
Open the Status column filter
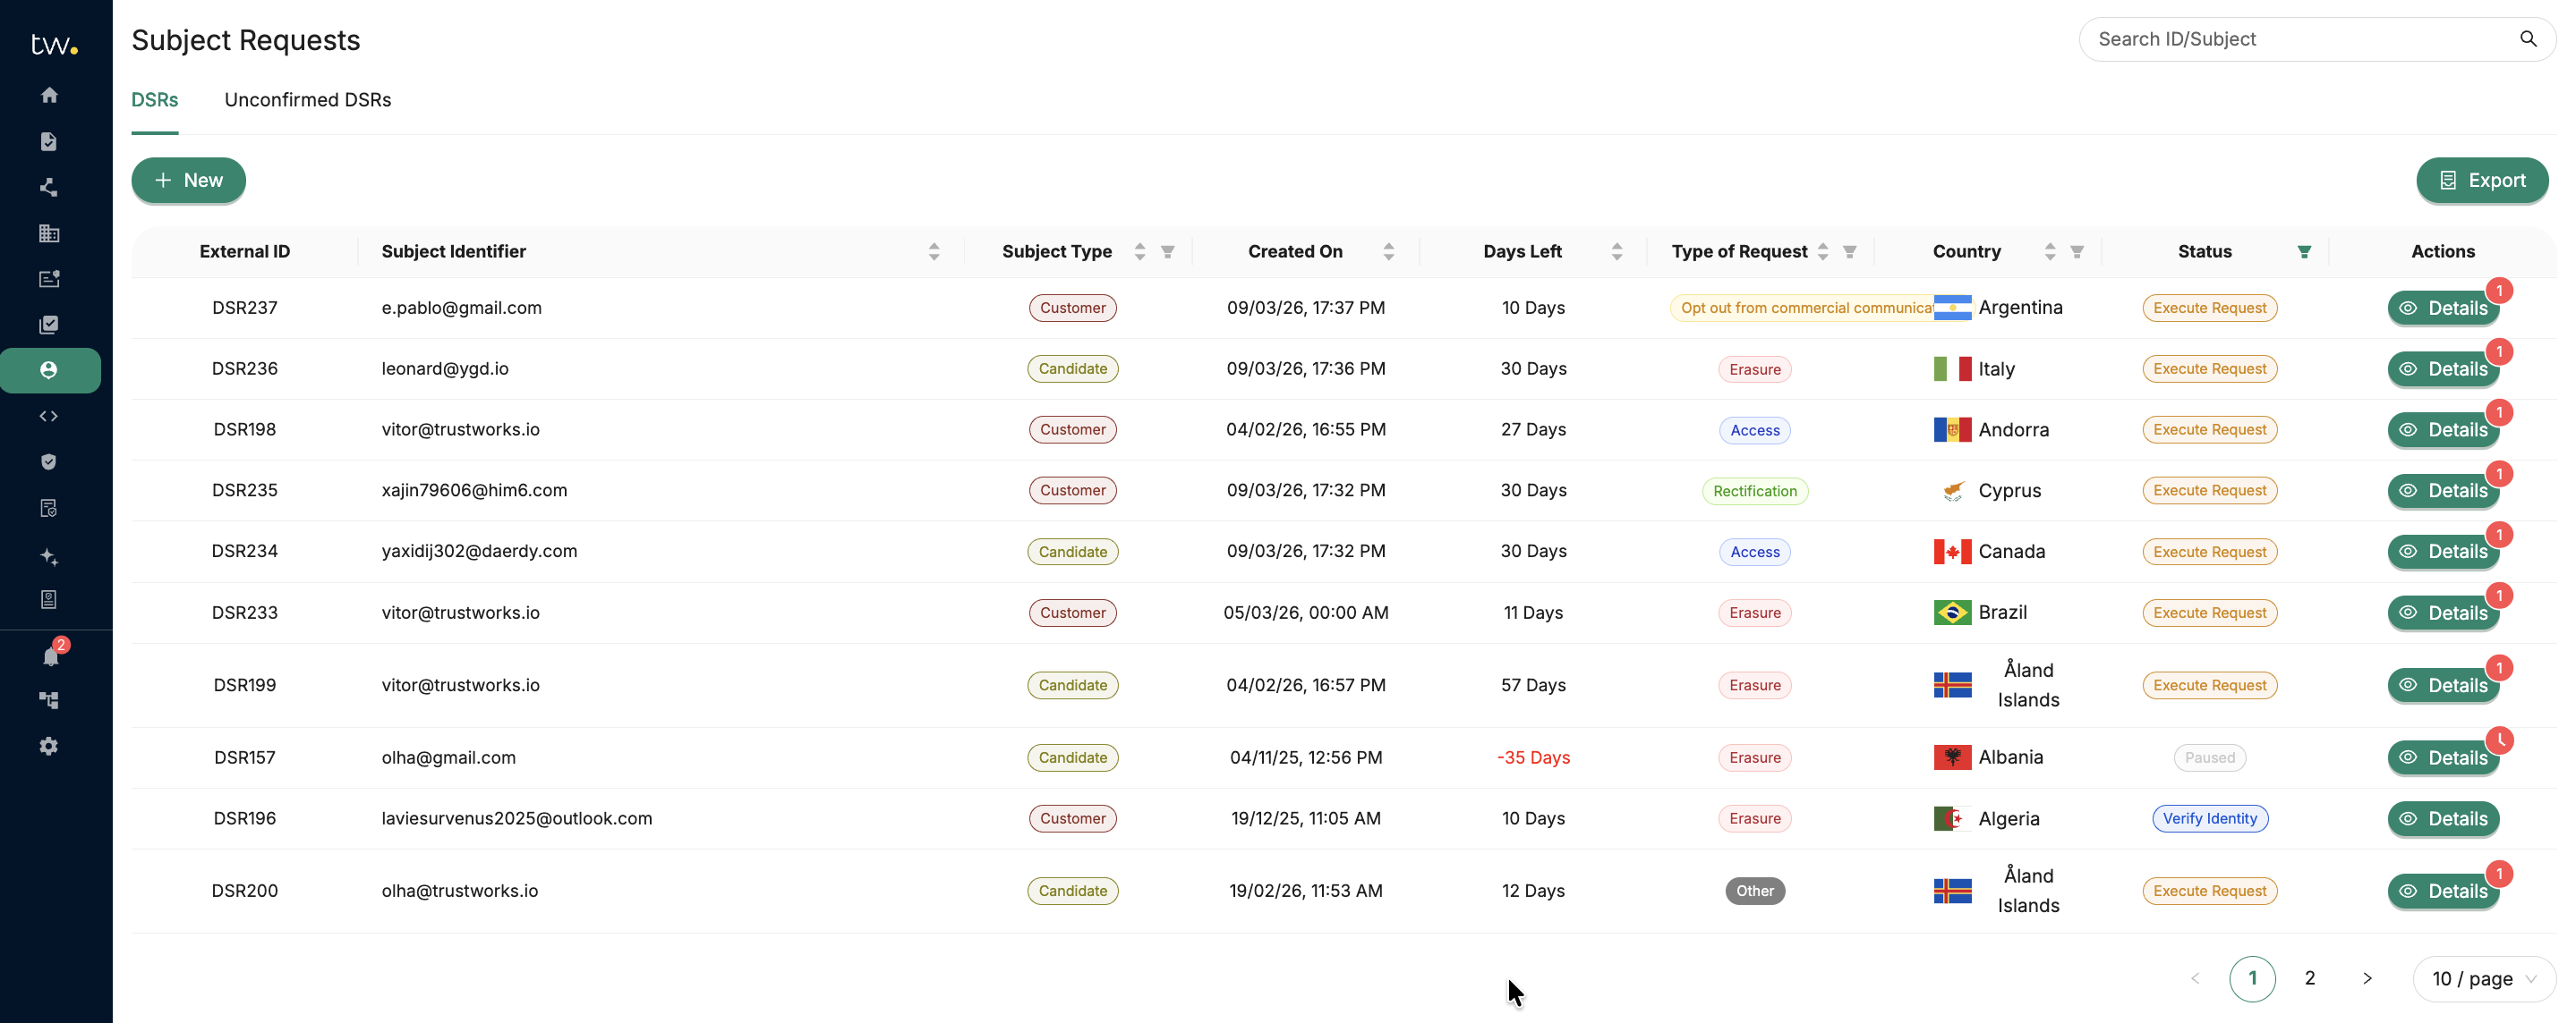(2304, 252)
